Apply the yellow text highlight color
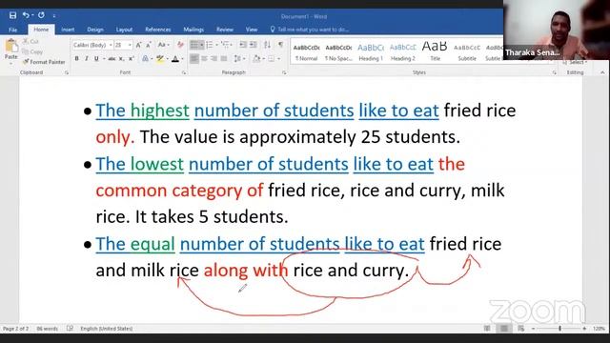The width and height of the screenshot is (610, 343). pos(159,59)
